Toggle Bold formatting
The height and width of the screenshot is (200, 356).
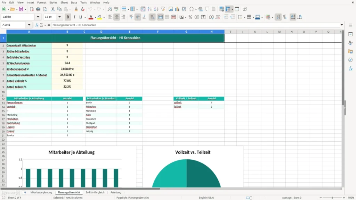(x=68, y=17)
